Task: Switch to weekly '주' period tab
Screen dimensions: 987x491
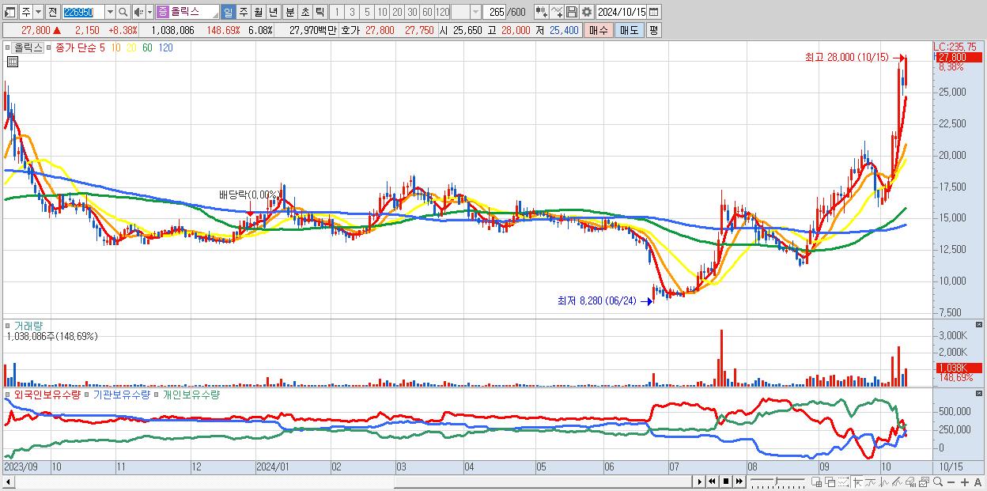Action: [243, 12]
